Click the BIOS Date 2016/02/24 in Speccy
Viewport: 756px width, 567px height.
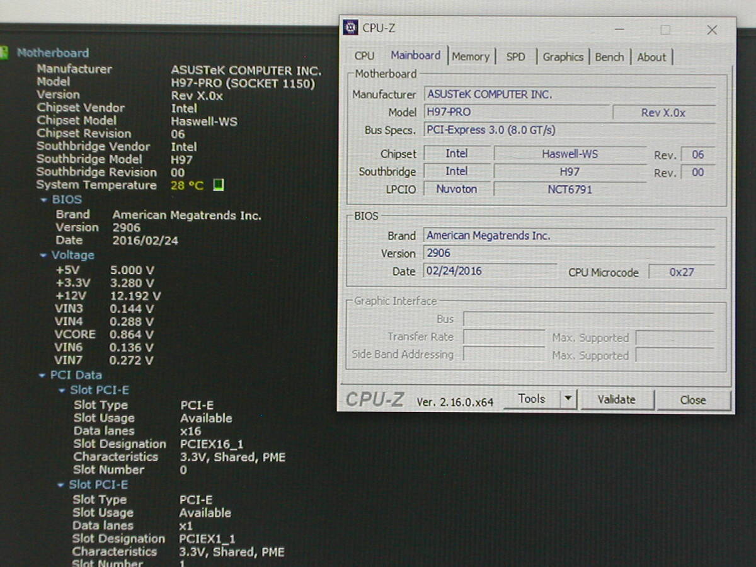click(x=146, y=241)
